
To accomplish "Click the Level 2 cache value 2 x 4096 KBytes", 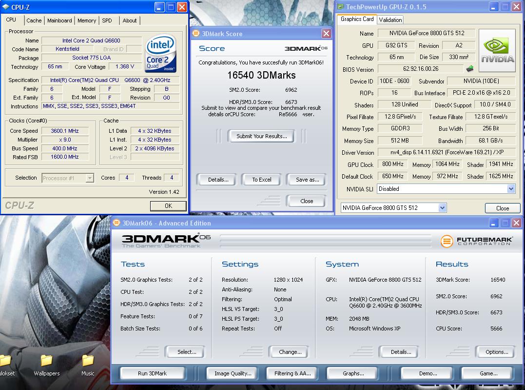I will [x=155, y=148].
